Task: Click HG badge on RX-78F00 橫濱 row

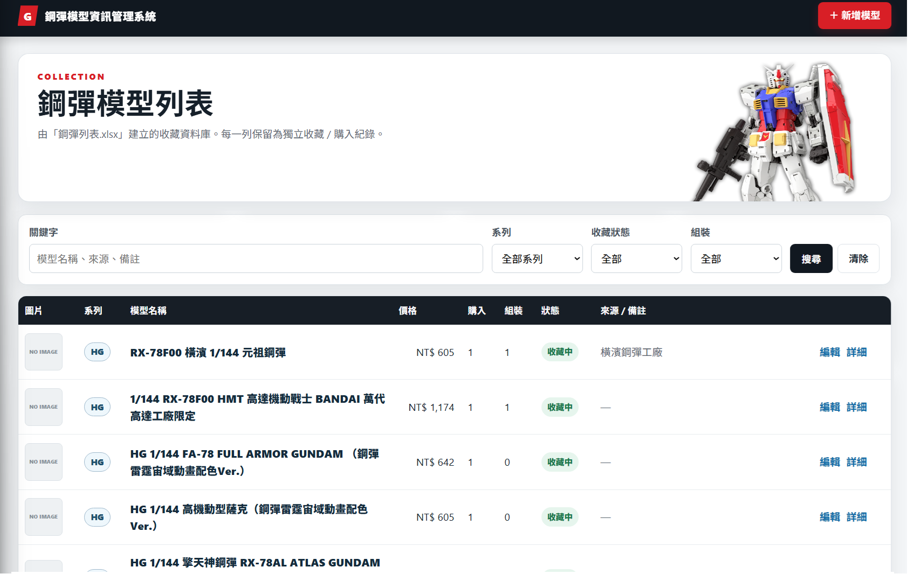Action: click(x=97, y=352)
